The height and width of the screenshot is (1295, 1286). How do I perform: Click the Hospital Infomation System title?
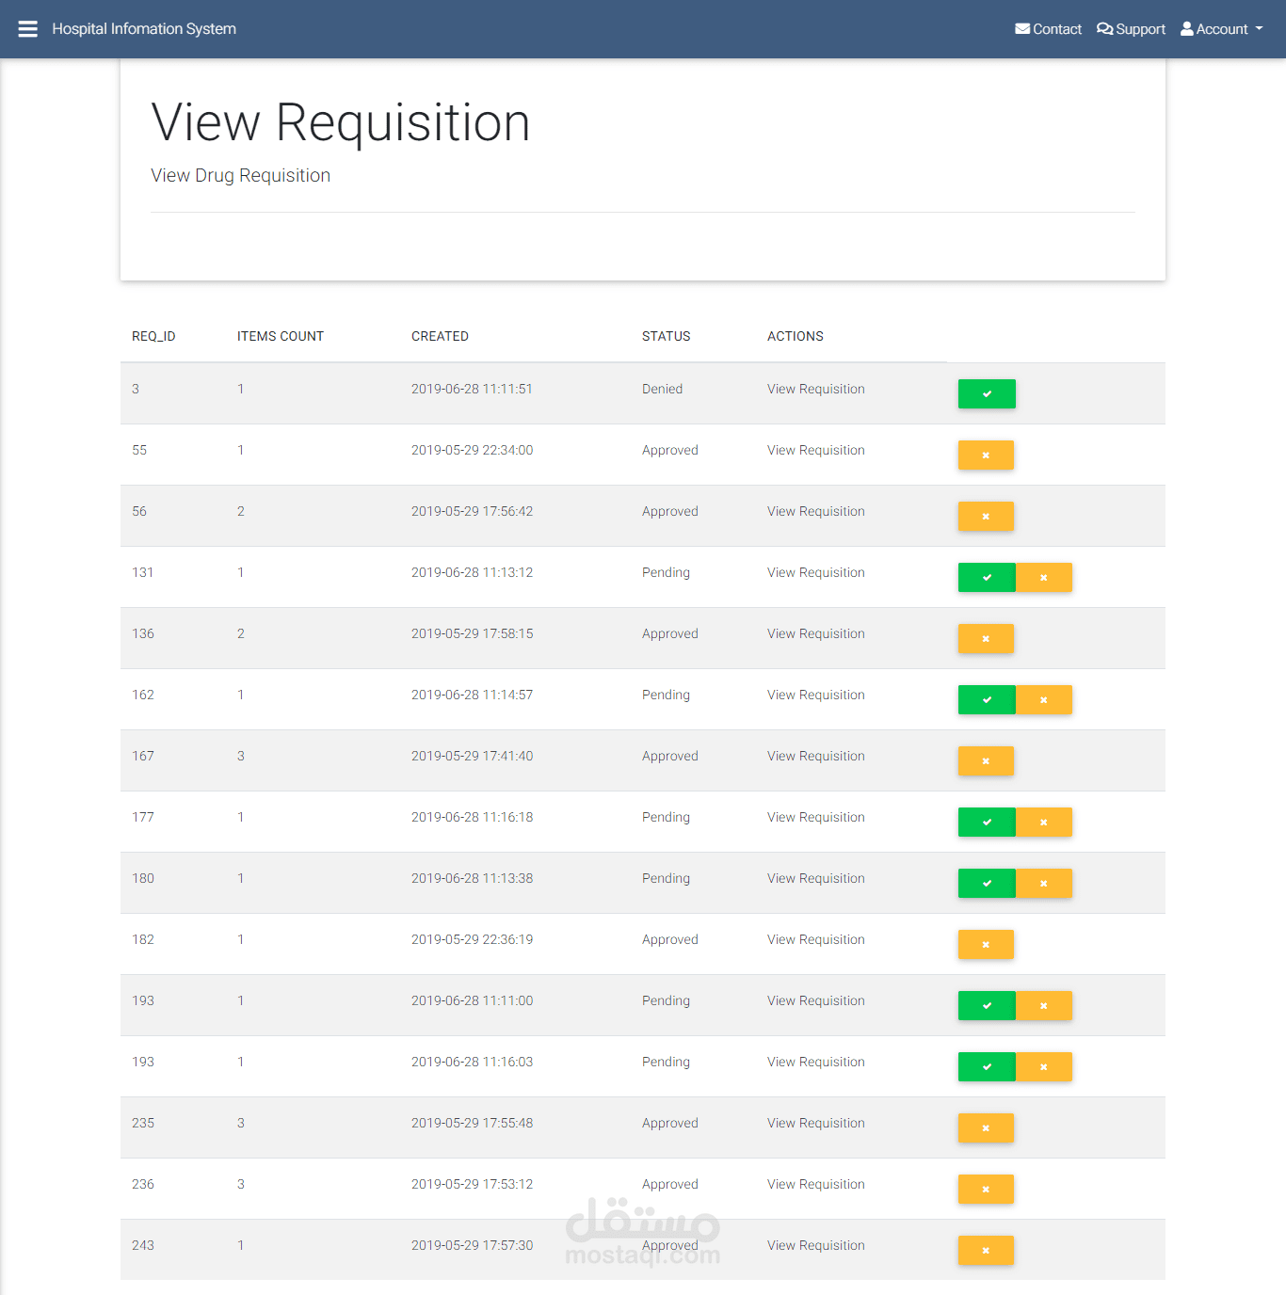pyautogui.click(x=144, y=29)
